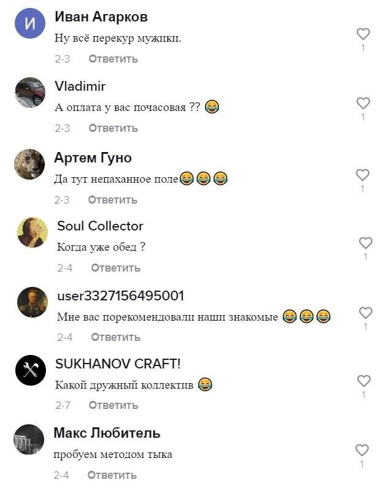Like Иван Агарков's comment with heart icon
Viewport: 390px width, 488px height.
pos(363,34)
